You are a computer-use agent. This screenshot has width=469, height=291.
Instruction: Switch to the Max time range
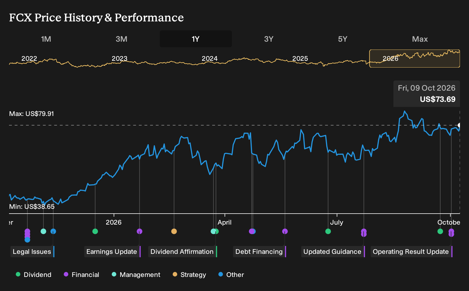click(420, 39)
